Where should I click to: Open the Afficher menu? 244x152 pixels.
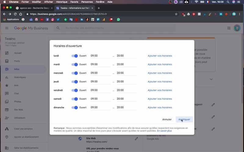tap(48, 2)
